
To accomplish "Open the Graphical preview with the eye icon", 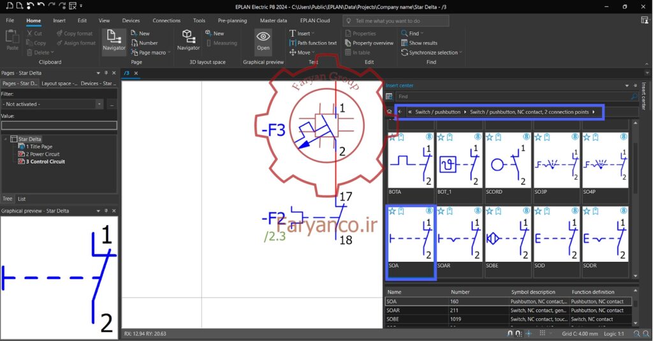I will point(263,41).
